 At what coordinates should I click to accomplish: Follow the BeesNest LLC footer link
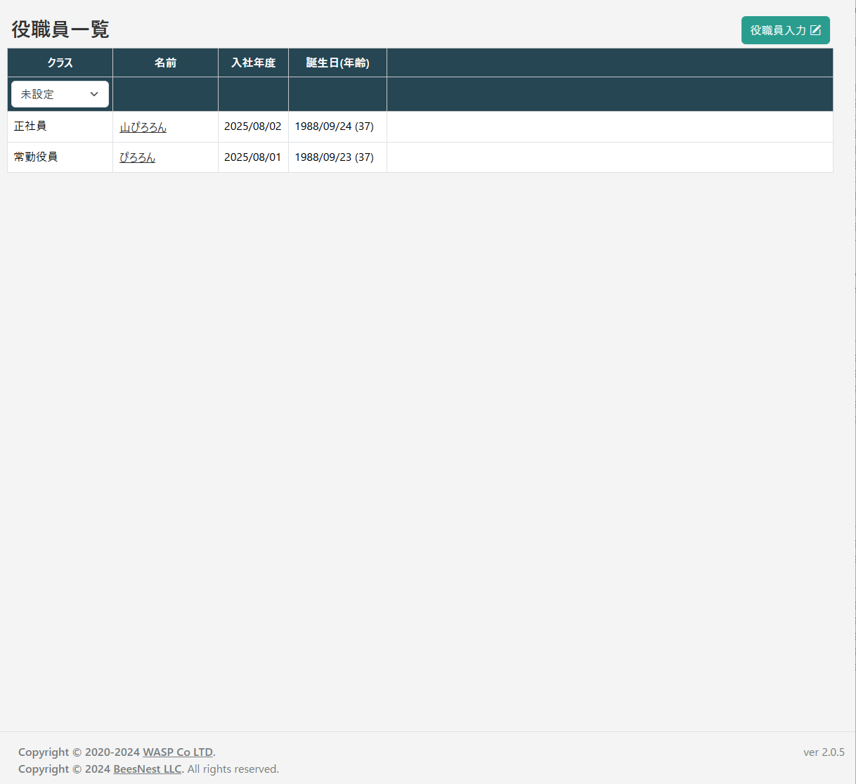click(x=147, y=769)
